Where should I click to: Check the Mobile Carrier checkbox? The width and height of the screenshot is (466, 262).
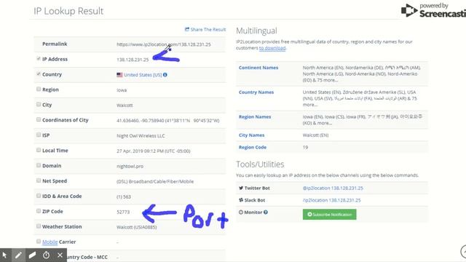tap(39, 241)
